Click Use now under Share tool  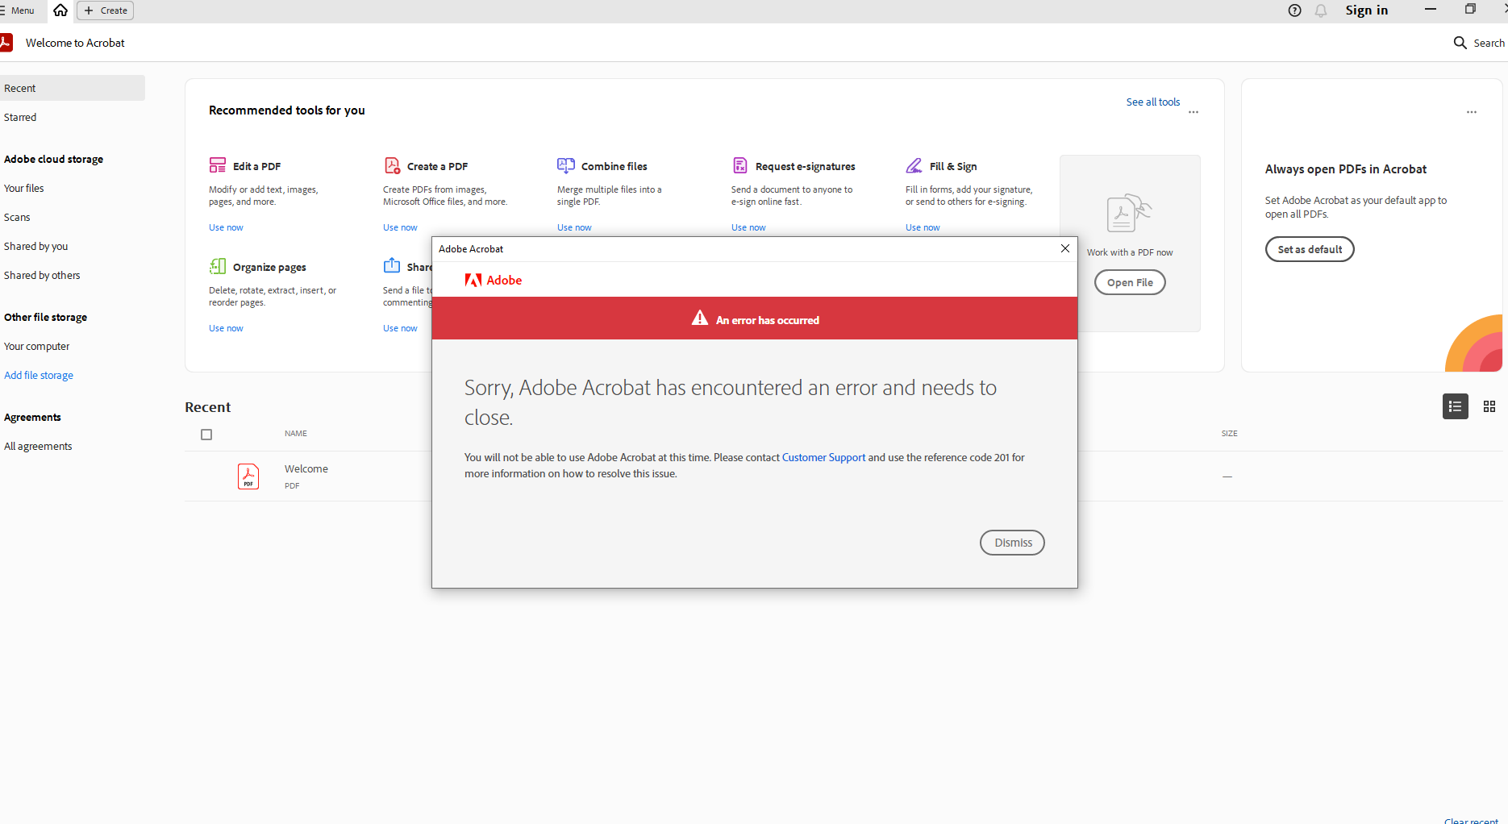click(x=400, y=328)
